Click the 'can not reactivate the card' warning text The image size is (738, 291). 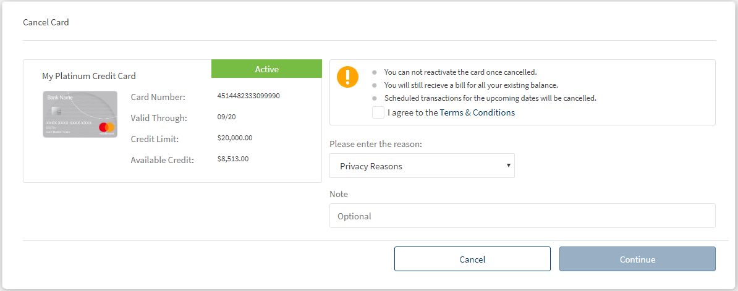click(x=460, y=72)
